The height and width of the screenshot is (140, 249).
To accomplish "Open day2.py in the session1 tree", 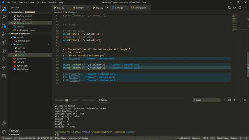I will pos(21,52).
